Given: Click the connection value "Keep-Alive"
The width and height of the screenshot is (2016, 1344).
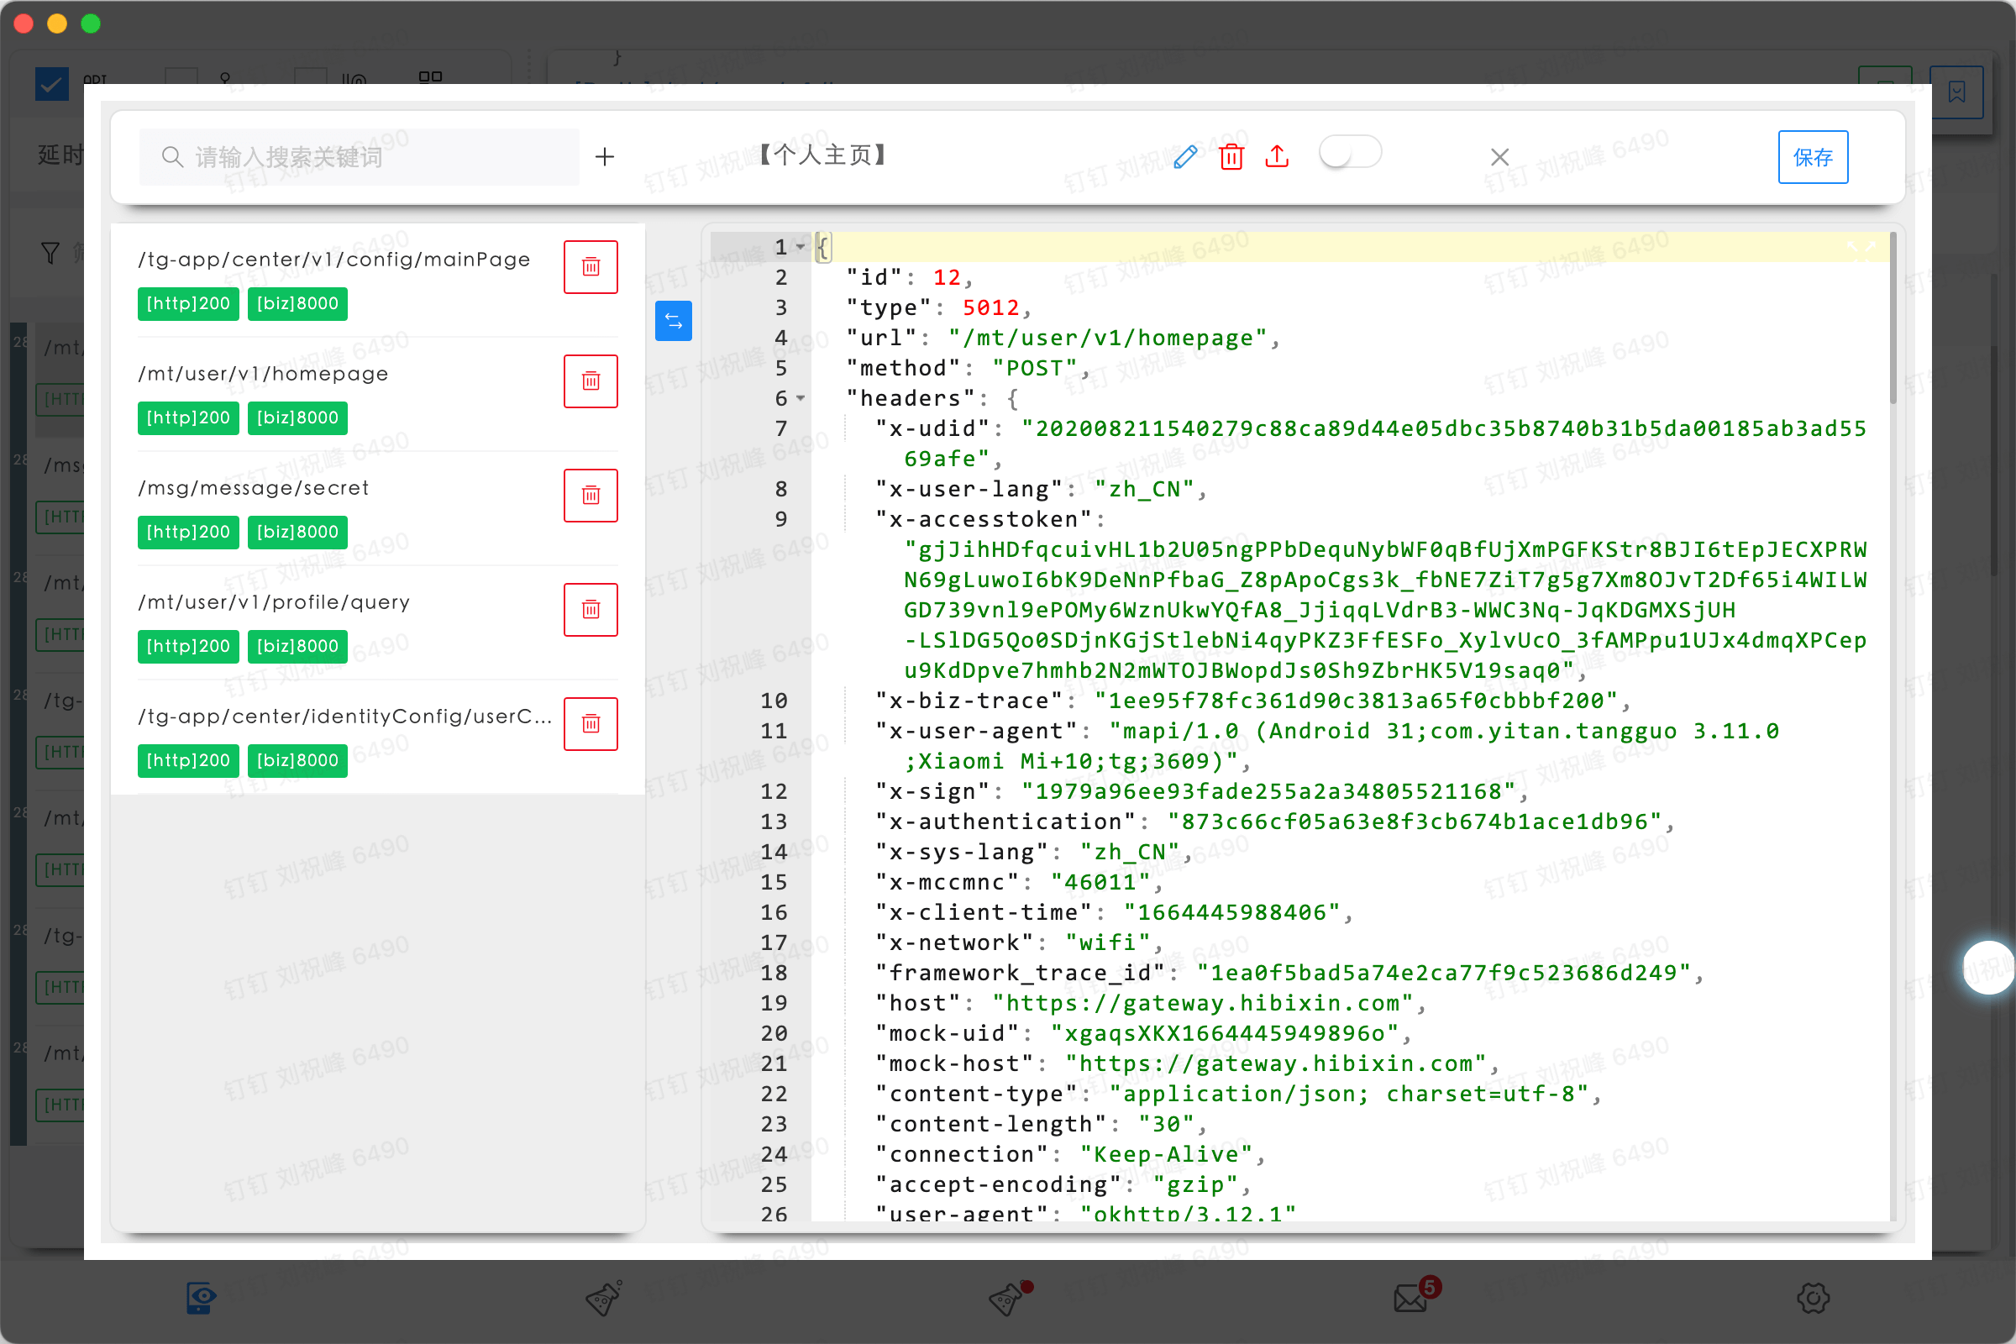Looking at the screenshot, I should (1166, 1153).
